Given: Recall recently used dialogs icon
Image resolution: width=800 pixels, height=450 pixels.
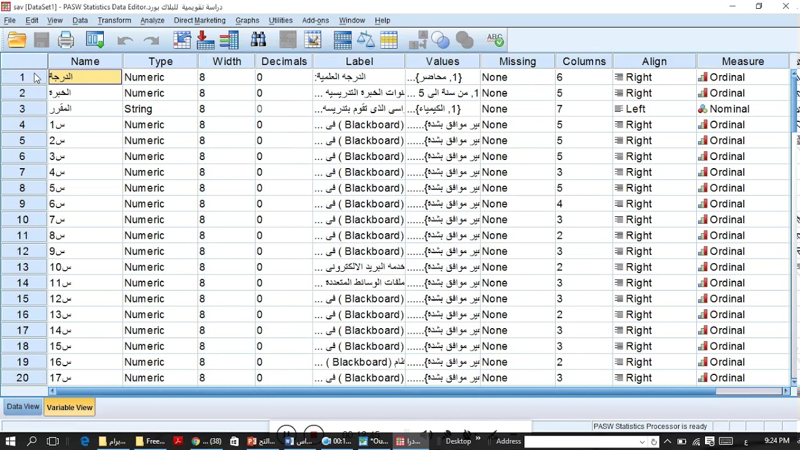Looking at the screenshot, I should pyautogui.click(x=95, y=41).
